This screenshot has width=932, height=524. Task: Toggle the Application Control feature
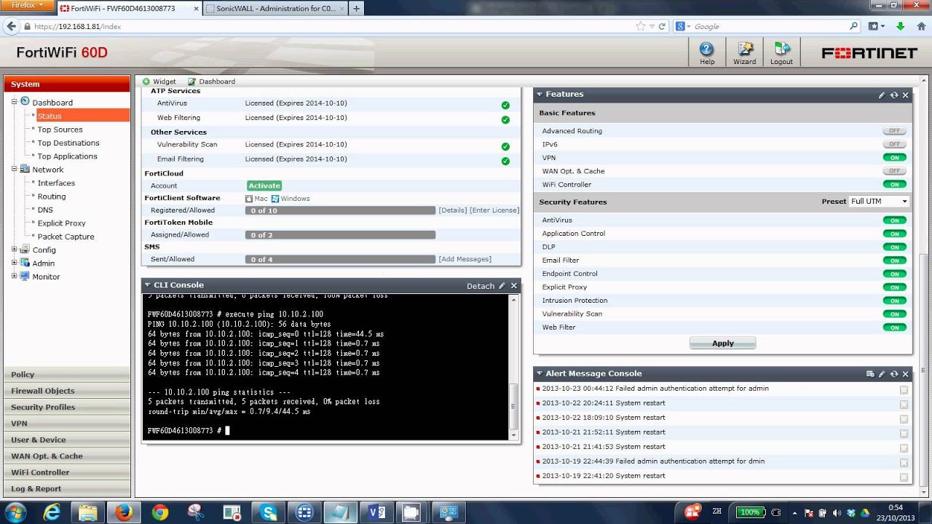(894, 234)
